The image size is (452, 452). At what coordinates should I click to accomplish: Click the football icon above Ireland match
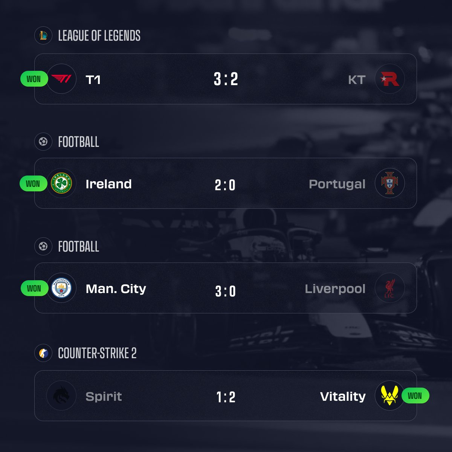point(43,142)
